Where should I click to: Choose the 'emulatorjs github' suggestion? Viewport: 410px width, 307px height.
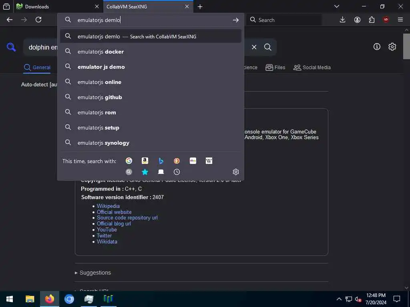click(x=151, y=97)
